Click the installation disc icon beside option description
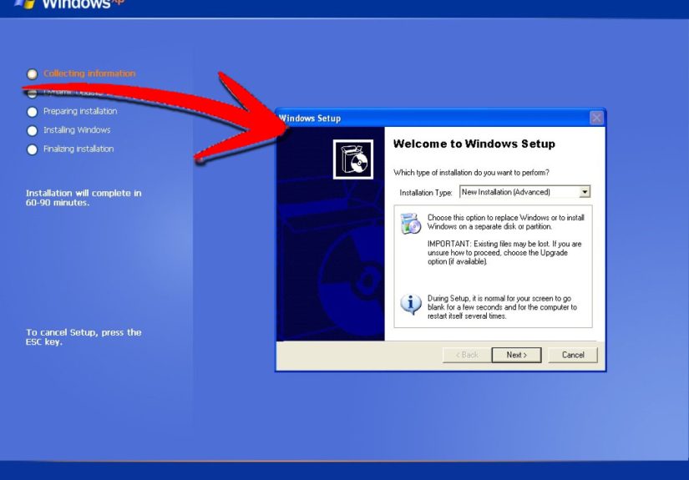 (411, 224)
